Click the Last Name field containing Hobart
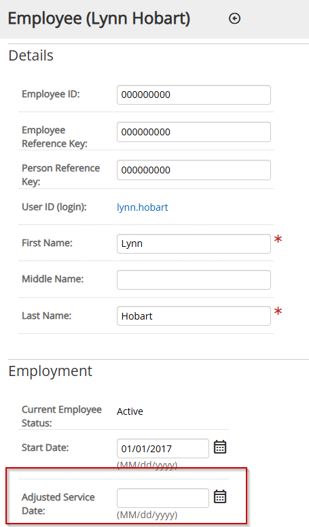Screen dimensions: 309x527 tap(194, 316)
